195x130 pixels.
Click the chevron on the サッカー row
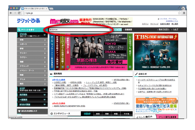click(x=45, y=53)
